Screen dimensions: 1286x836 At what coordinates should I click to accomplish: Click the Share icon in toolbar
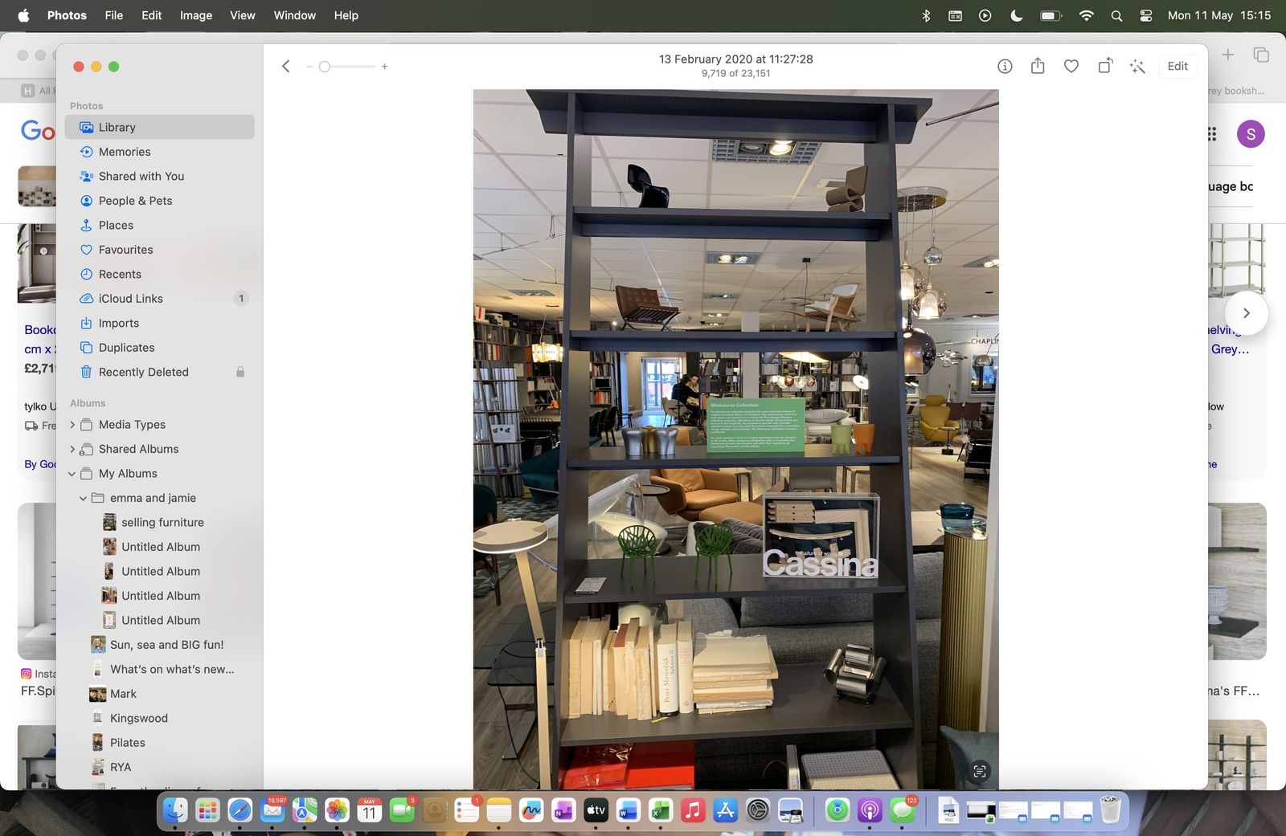[1038, 66]
